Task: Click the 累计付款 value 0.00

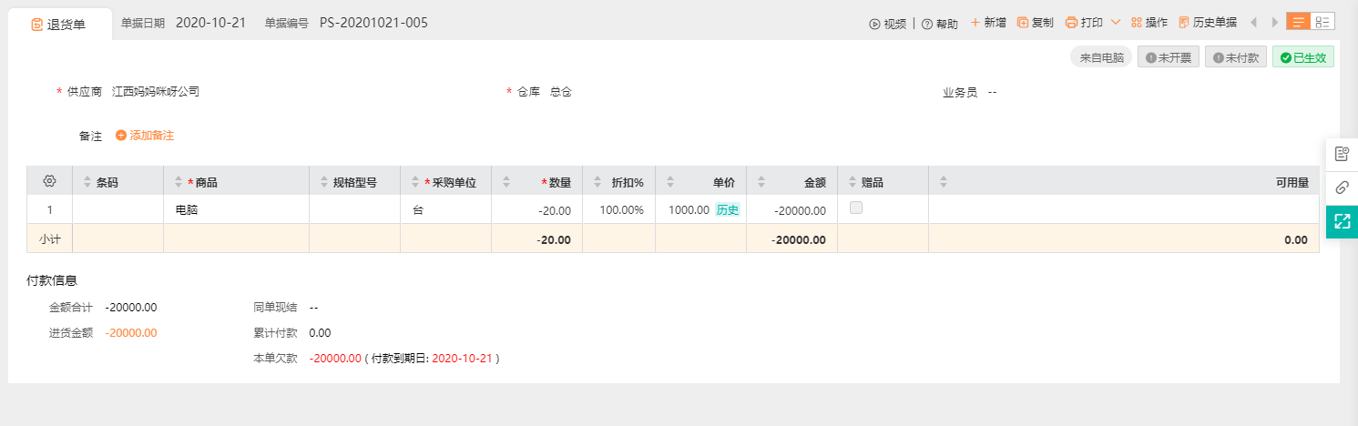Action: (x=321, y=333)
